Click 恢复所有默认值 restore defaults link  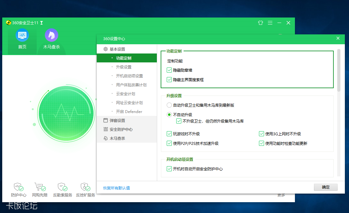pos(116,188)
